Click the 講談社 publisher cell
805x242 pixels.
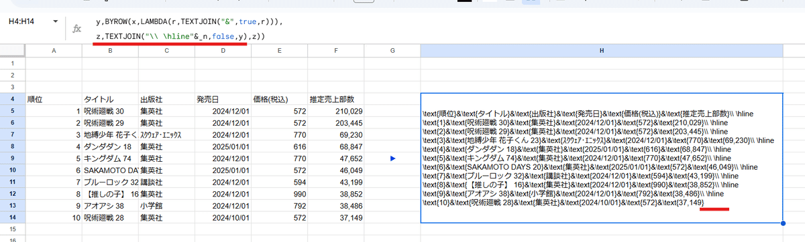tap(166, 183)
